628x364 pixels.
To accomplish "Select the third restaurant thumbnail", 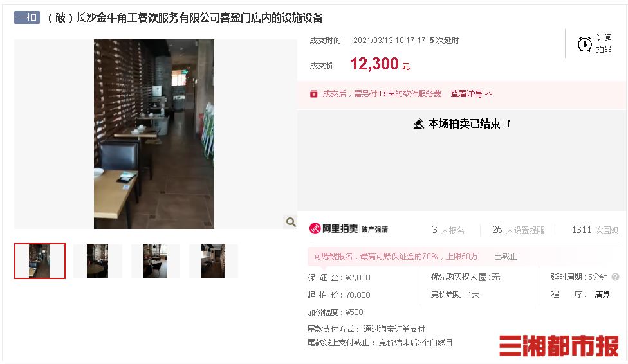I will [156, 261].
